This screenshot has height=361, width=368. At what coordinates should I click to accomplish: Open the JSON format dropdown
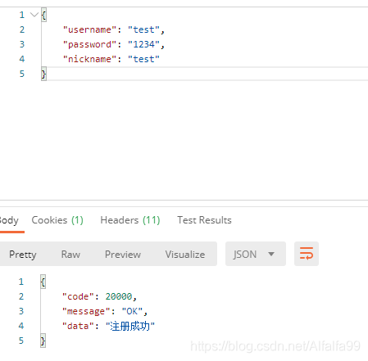click(x=256, y=254)
